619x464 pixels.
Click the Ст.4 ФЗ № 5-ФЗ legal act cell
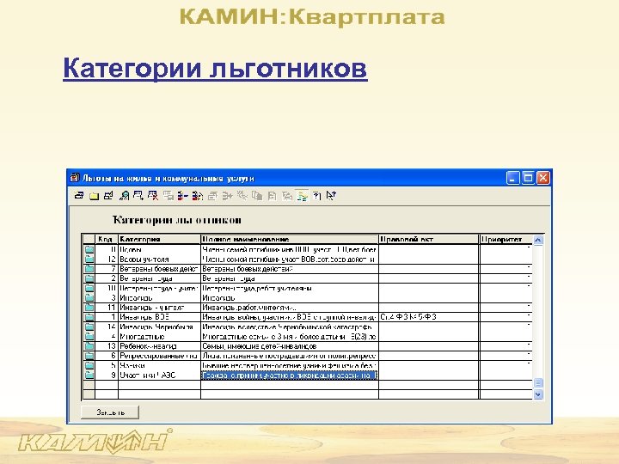tap(429, 317)
